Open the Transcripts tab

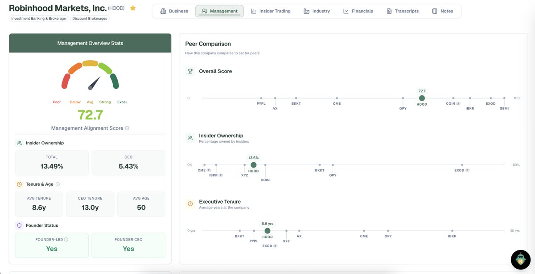(x=403, y=11)
